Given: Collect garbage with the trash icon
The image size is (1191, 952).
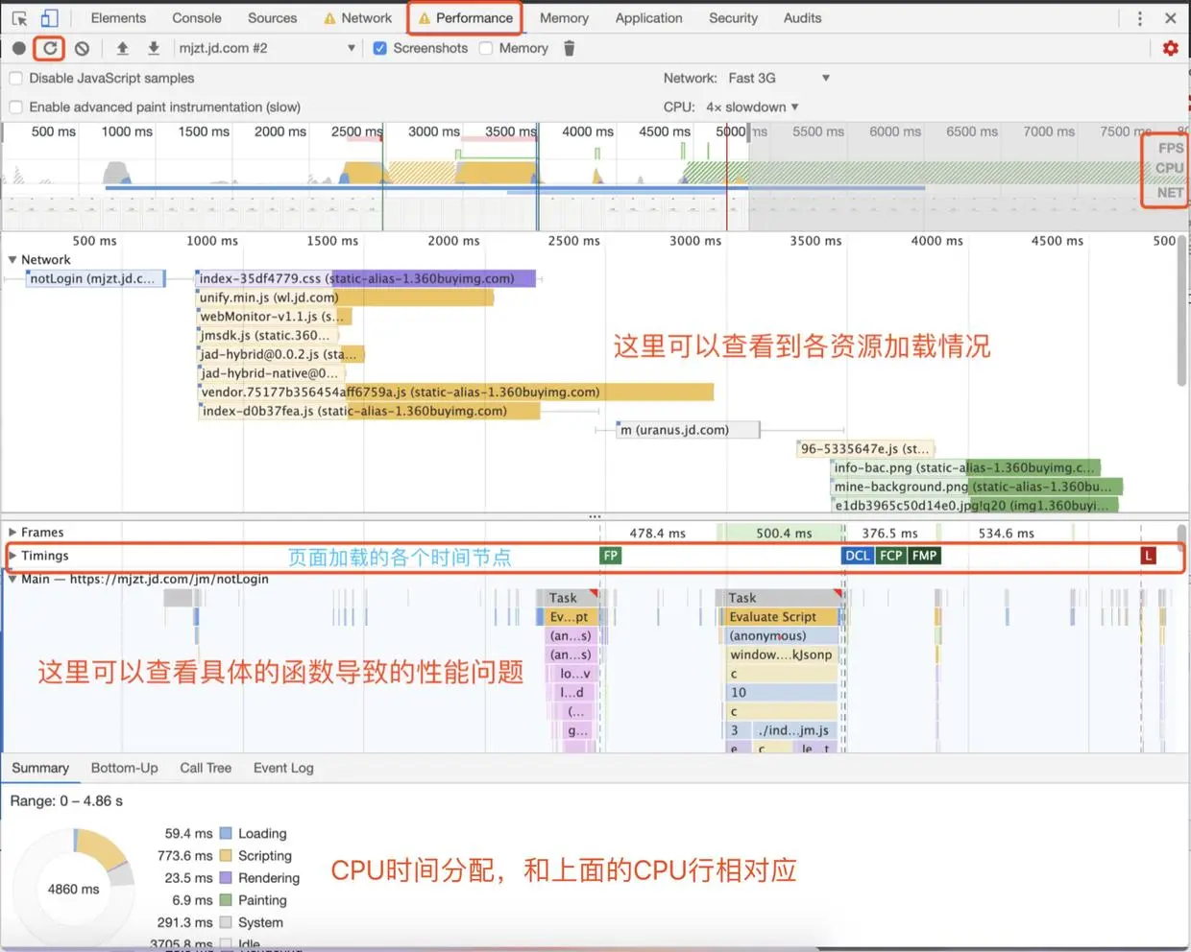Looking at the screenshot, I should pos(569,48).
